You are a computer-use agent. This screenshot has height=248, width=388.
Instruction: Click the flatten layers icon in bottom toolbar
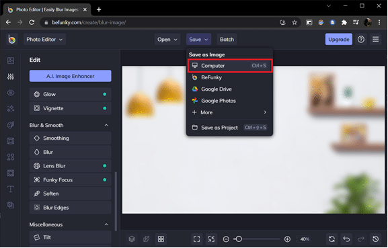coord(146,239)
